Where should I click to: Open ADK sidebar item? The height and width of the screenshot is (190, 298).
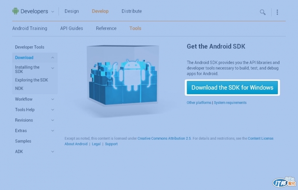click(x=19, y=151)
